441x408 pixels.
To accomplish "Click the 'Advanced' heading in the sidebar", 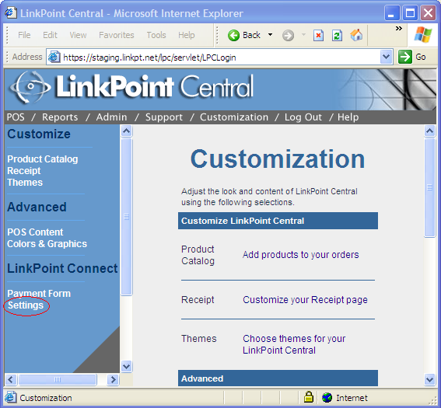I will pos(37,207).
